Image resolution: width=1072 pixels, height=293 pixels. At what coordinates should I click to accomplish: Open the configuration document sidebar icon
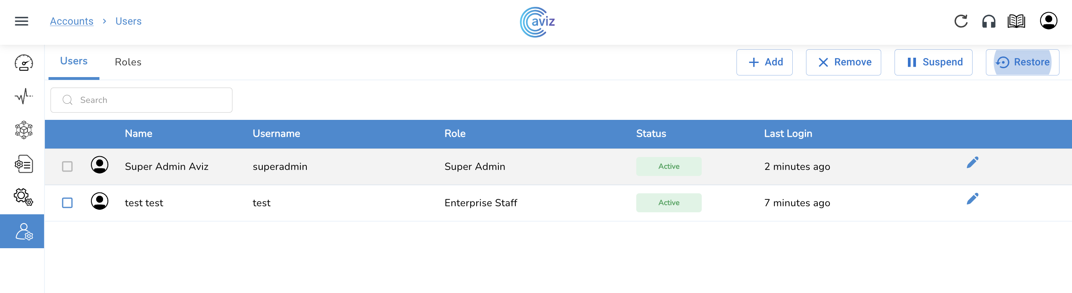pos(24,164)
